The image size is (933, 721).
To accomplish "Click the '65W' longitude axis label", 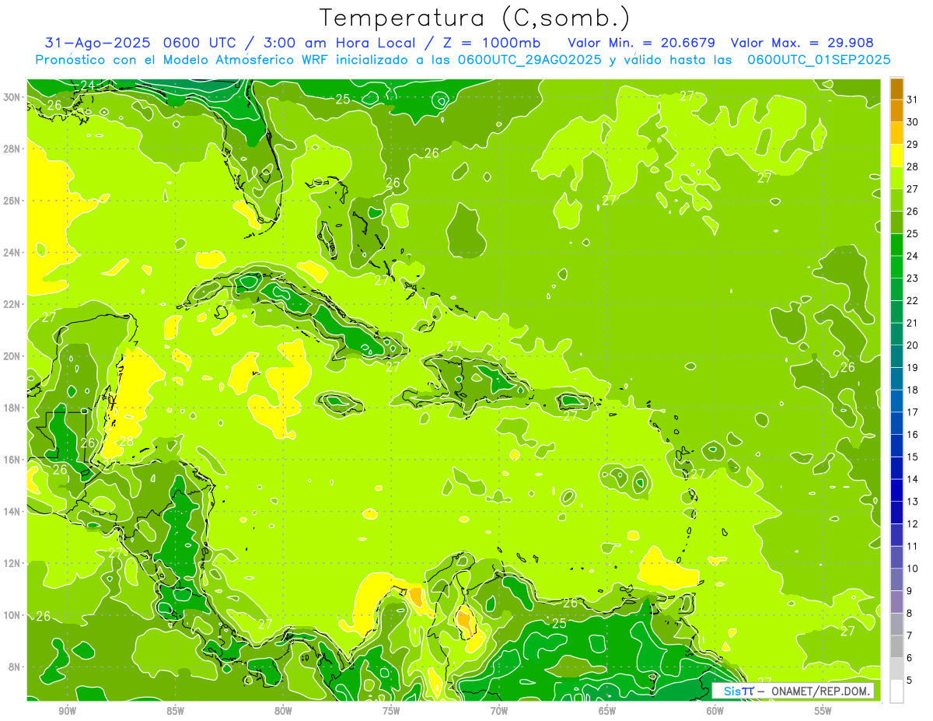I will pos(607,711).
